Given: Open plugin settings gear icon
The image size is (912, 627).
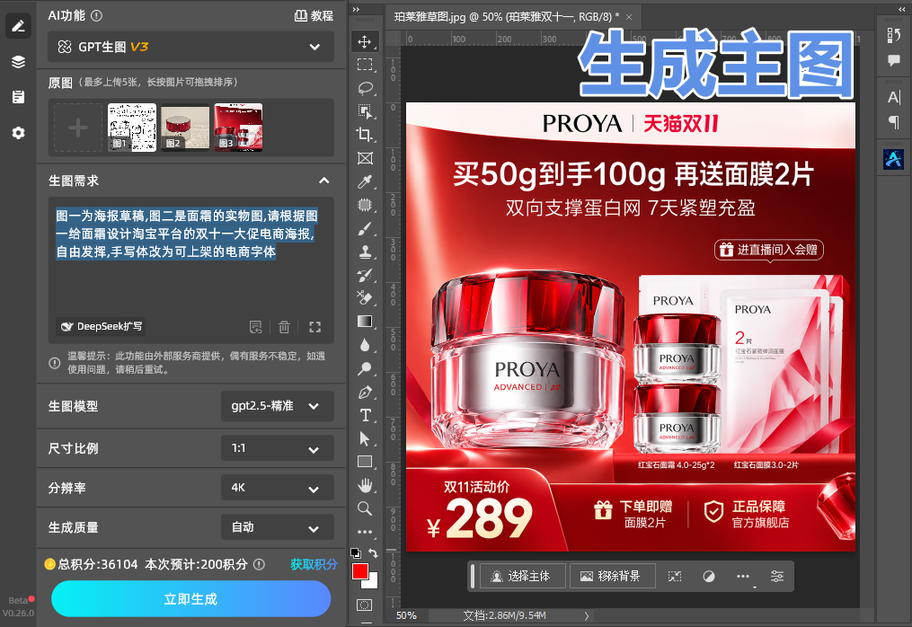Looking at the screenshot, I should [x=18, y=133].
